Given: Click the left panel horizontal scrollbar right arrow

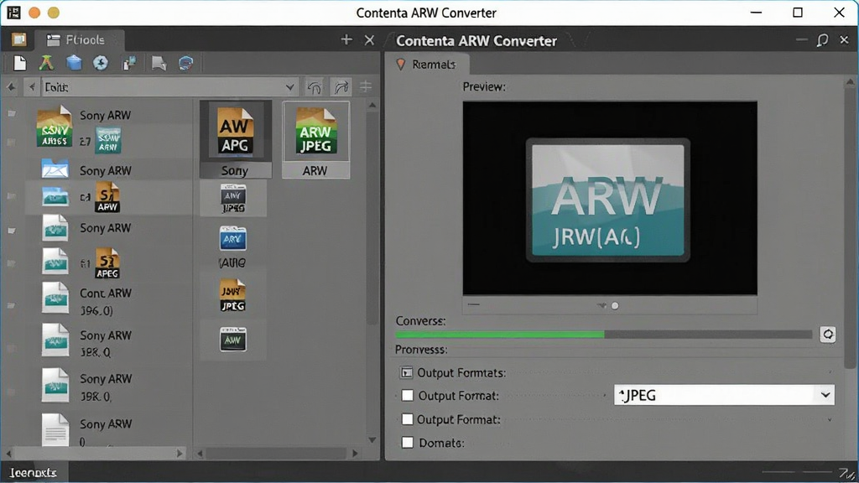Looking at the screenshot, I should point(180,454).
